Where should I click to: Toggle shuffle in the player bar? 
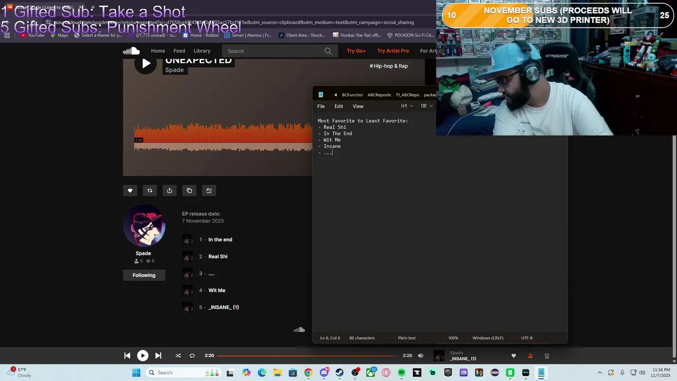tap(178, 356)
